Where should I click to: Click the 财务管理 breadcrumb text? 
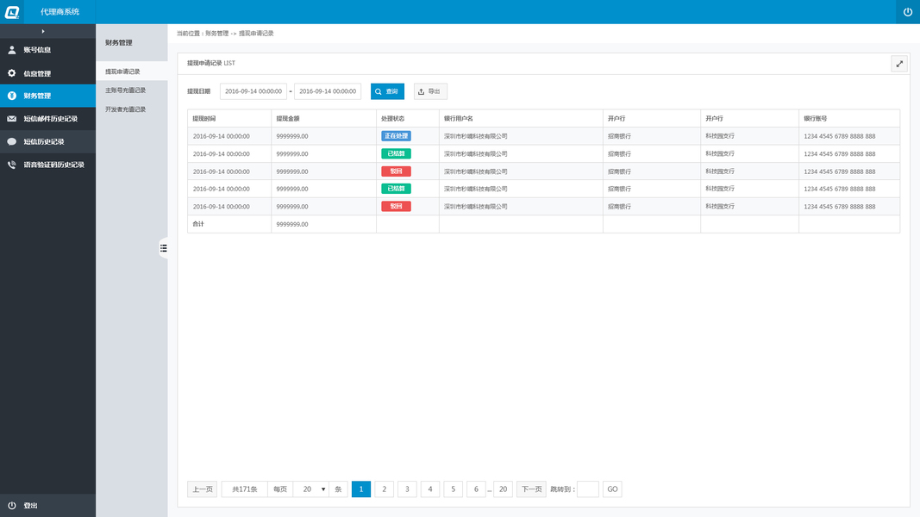tap(216, 34)
